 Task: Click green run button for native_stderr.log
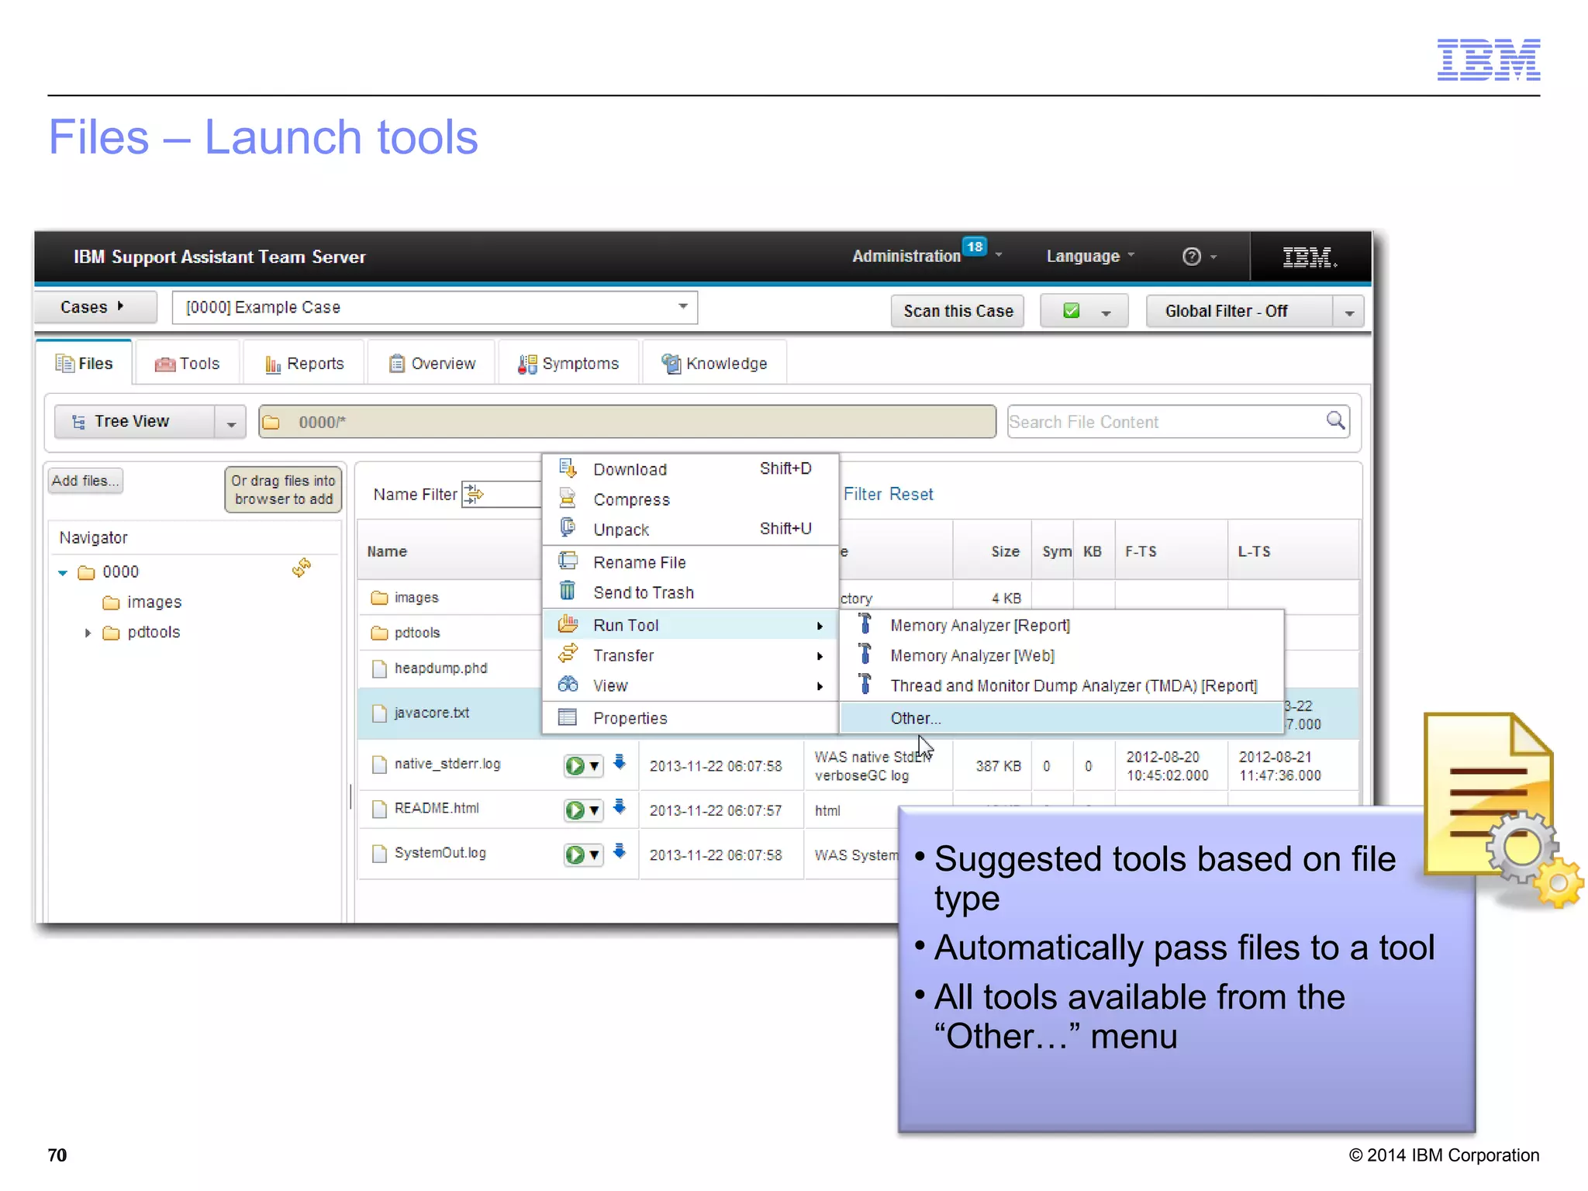coord(575,766)
